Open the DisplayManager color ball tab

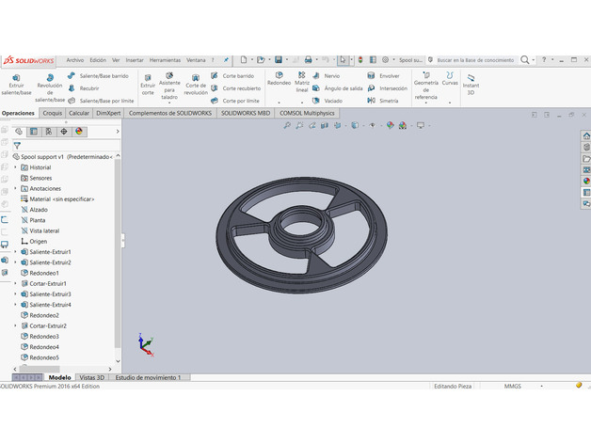[79, 131]
